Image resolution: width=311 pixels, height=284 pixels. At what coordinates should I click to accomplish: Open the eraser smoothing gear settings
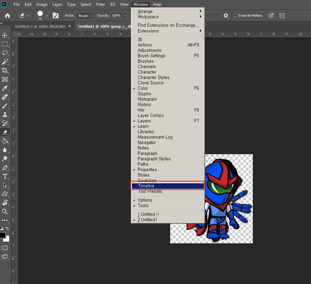pyautogui.click(x=226, y=16)
